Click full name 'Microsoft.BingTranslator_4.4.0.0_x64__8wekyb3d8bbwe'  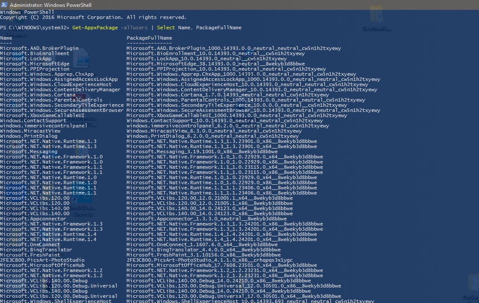tap(204, 250)
